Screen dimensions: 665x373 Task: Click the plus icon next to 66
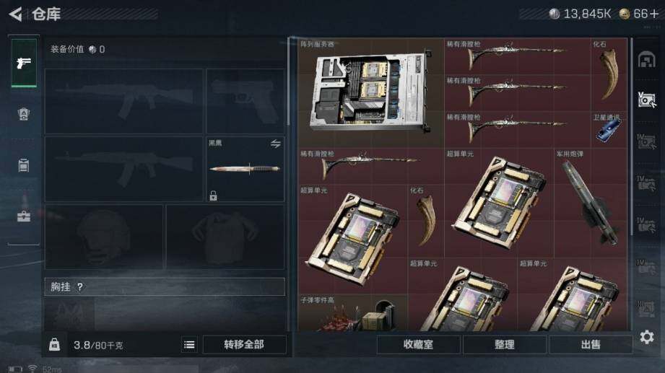[x=654, y=14]
